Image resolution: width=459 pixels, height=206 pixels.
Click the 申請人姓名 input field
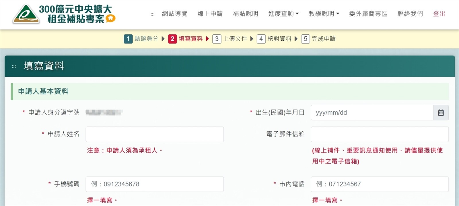pyautogui.click(x=155, y=134)
